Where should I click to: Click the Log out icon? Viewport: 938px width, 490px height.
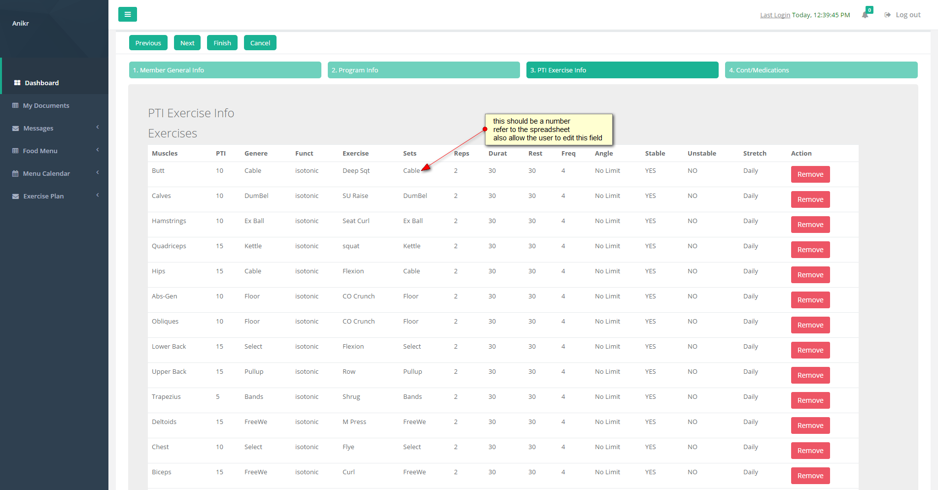[887, 15]
